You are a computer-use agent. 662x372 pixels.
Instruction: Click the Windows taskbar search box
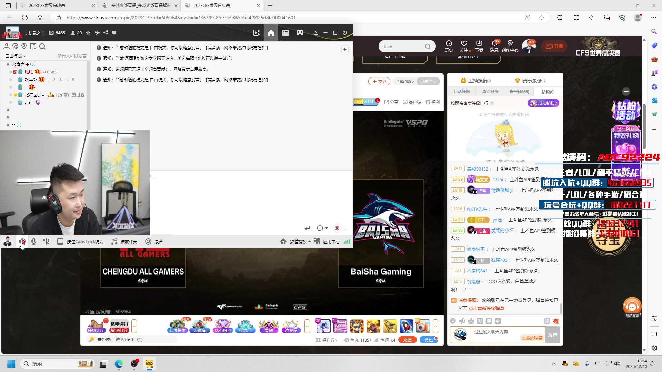tap(58, 364)
